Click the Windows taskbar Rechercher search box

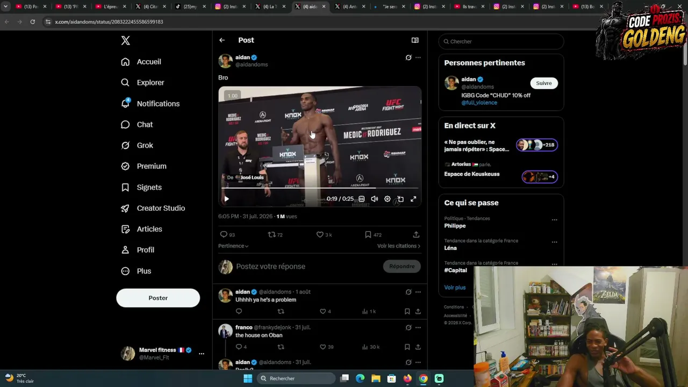coord(296,378)
